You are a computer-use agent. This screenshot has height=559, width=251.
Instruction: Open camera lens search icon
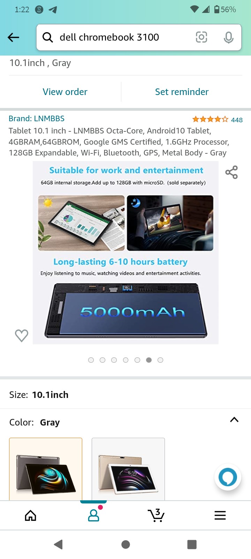[x=201, y=37]
